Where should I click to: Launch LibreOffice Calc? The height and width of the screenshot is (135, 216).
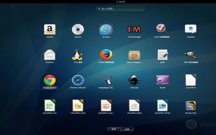[x=50, y=105]
